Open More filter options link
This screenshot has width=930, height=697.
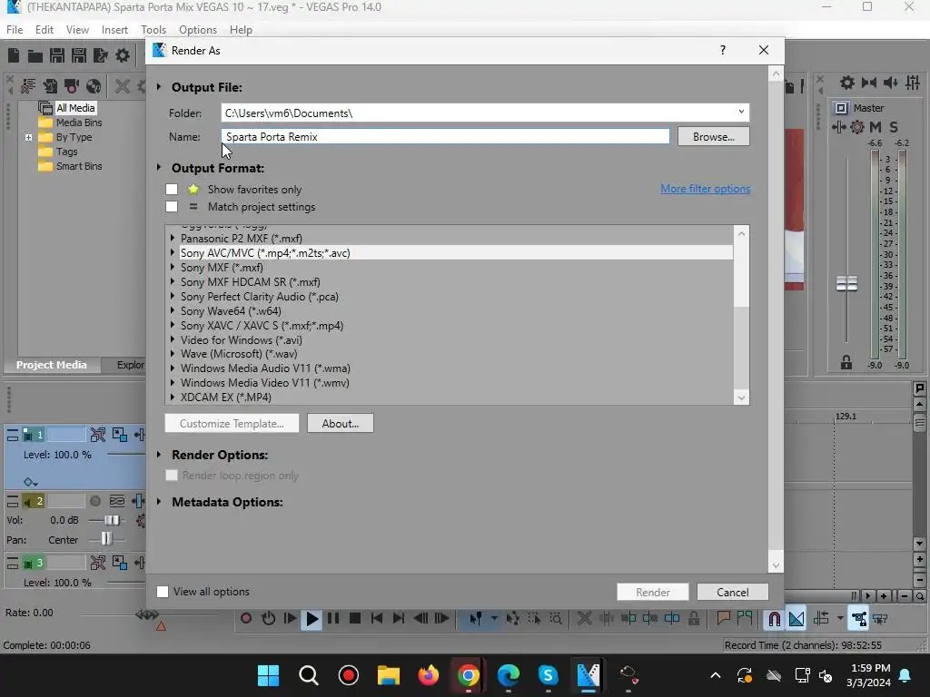click(705, 189)
